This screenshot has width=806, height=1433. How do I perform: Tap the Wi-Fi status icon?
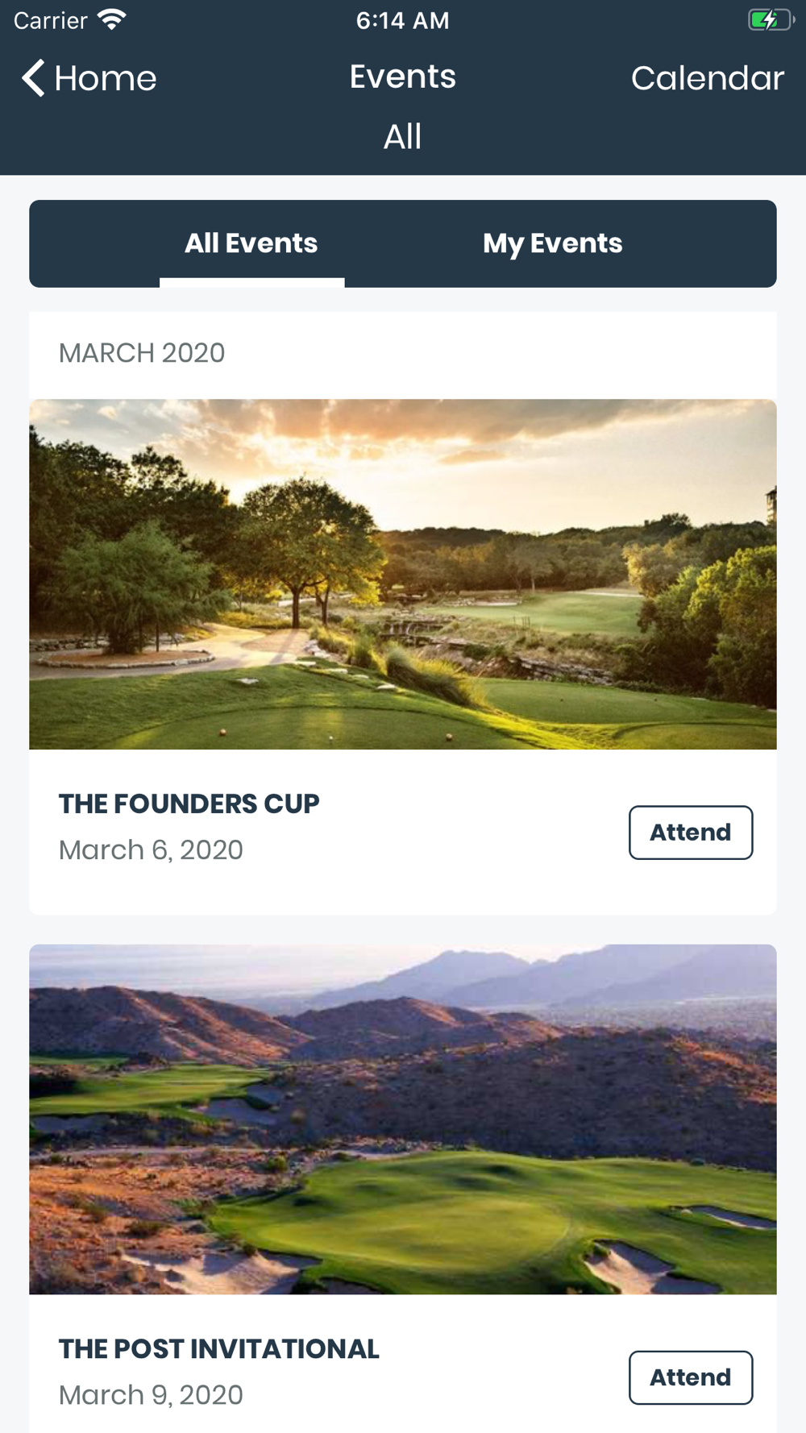pos(111,20)
